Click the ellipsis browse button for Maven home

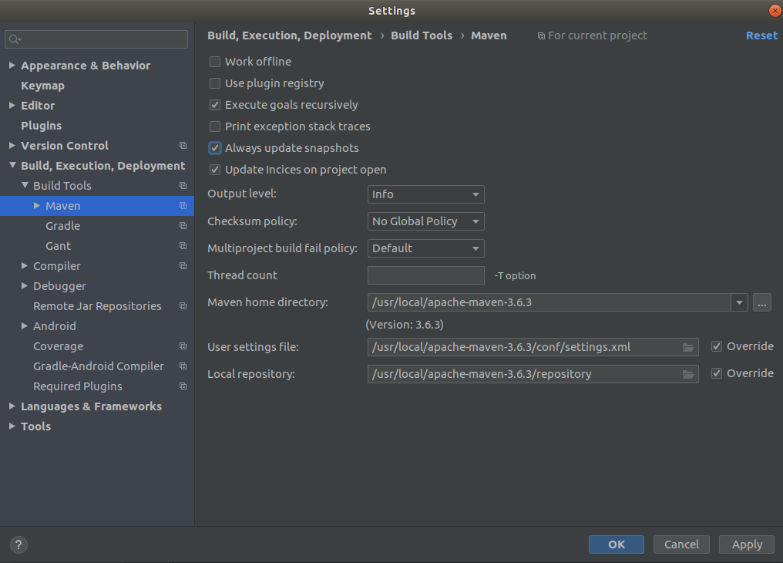pyautogui.click(x=761, y=303)
